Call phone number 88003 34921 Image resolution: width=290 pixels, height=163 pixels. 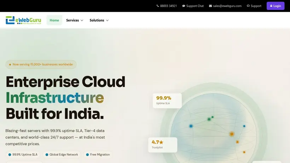[167, 6]
